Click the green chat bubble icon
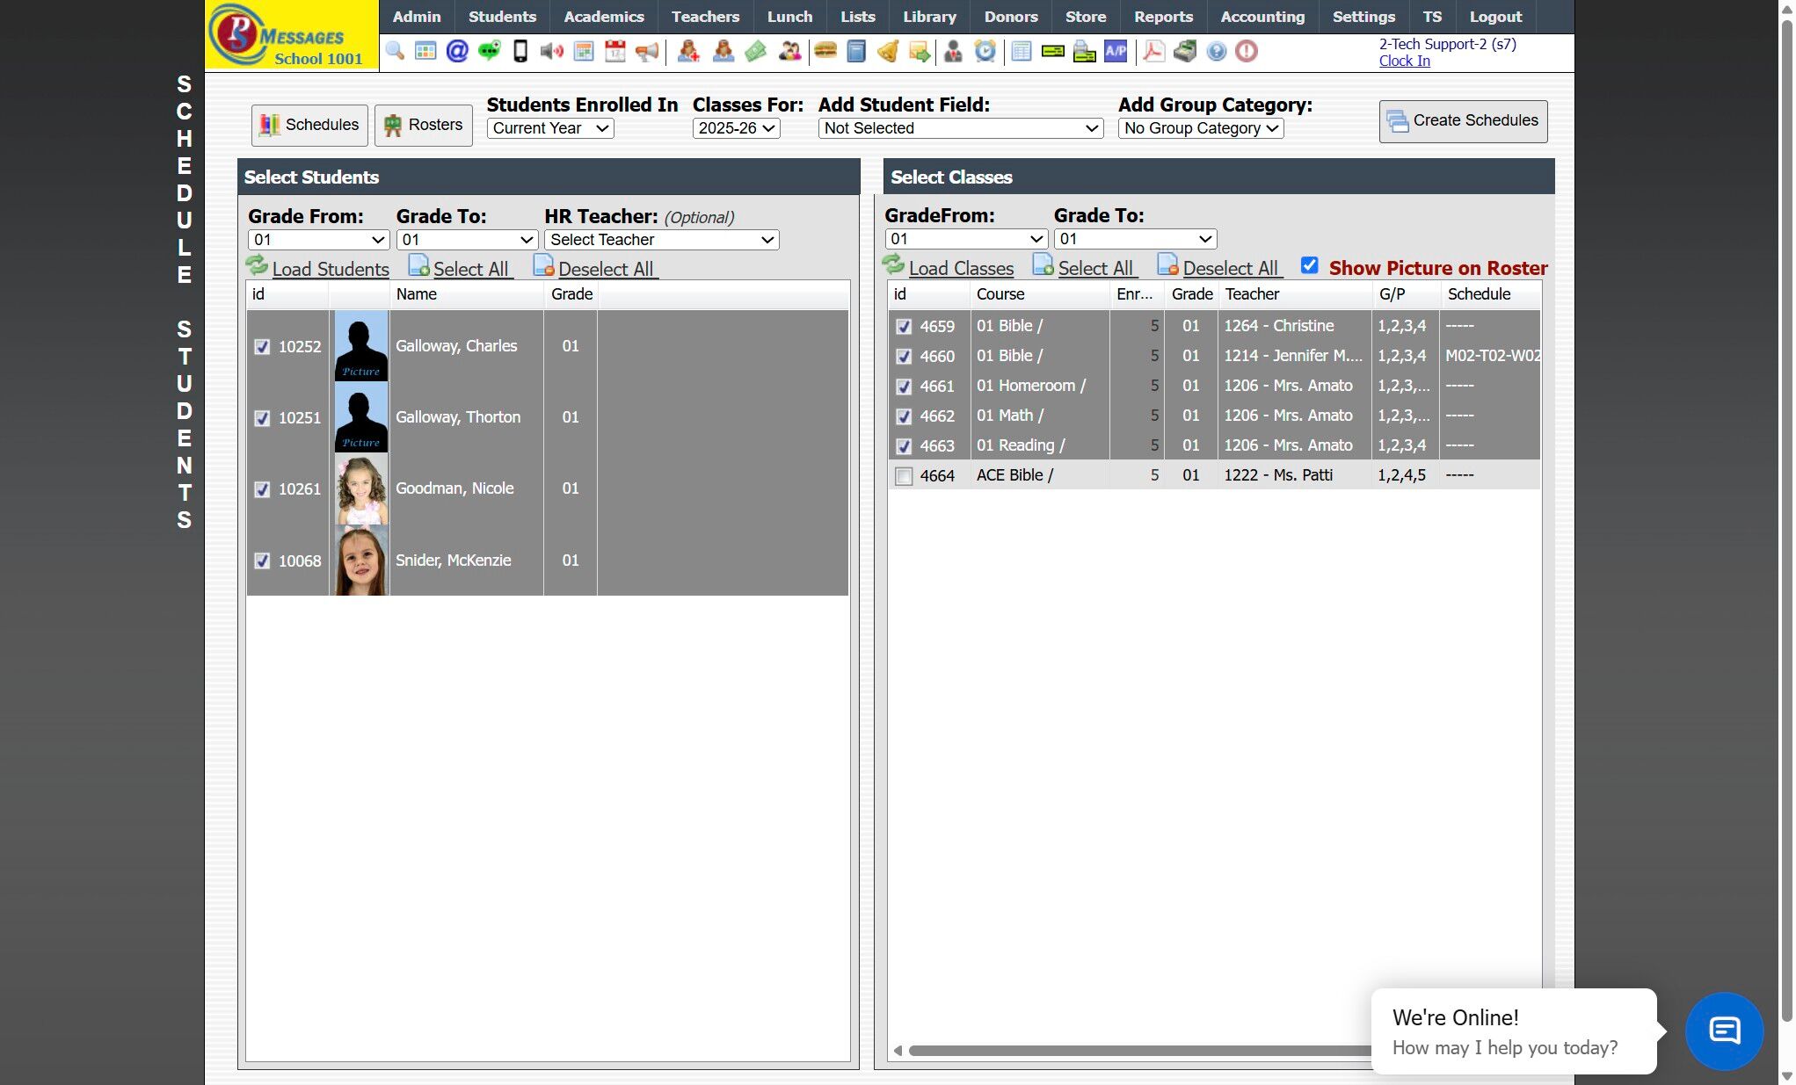1796x1085 pixels. pyautogui.click(x=489, y=51)
